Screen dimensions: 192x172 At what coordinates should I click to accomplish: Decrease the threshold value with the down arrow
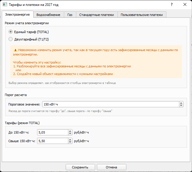(x=181, y=106)
